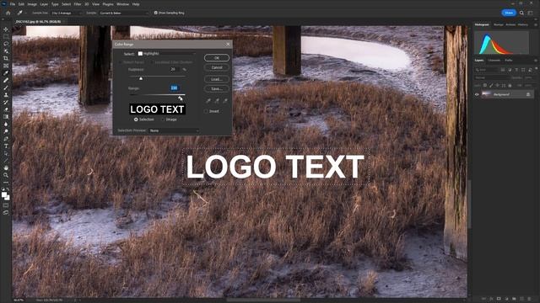The width and height of the screenshot is (540, 303).
Task: Select the Pen tool
Action: [6, 139]
